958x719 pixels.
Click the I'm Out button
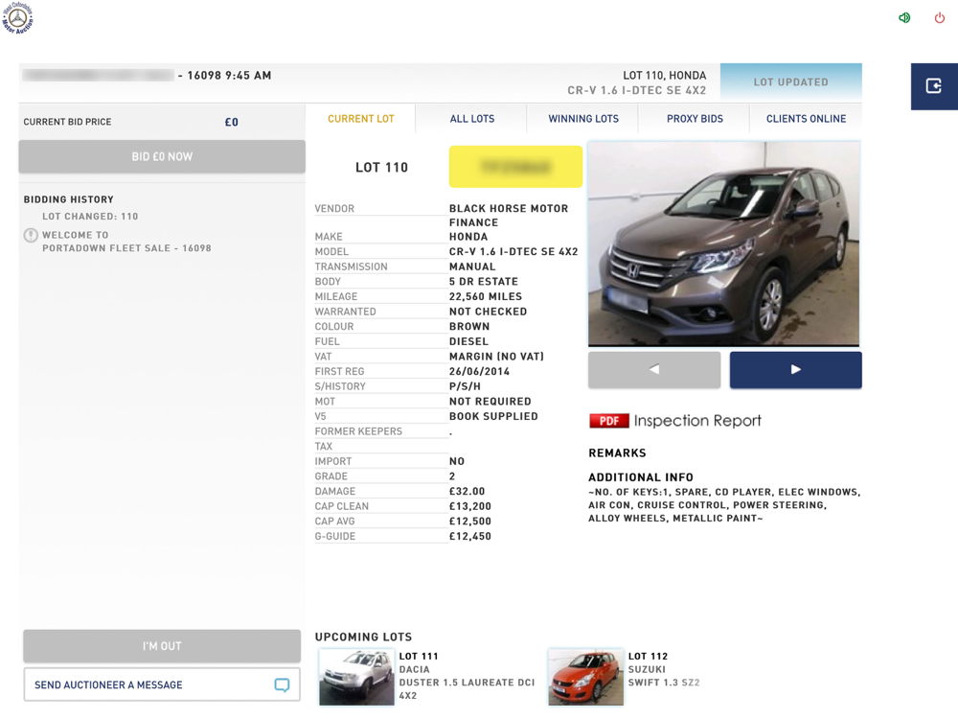pyautogui.click(x=162, y=645)
